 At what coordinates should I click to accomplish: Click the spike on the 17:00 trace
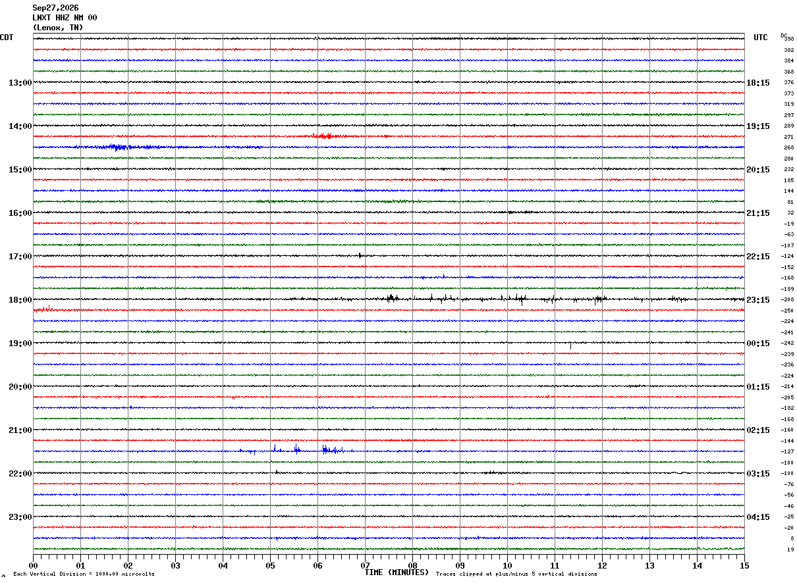[360, 255]
